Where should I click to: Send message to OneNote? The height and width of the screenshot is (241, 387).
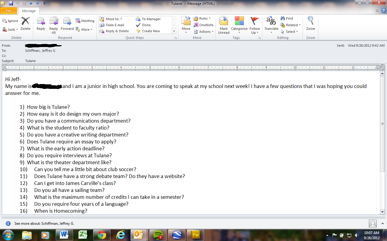(203, 25)
